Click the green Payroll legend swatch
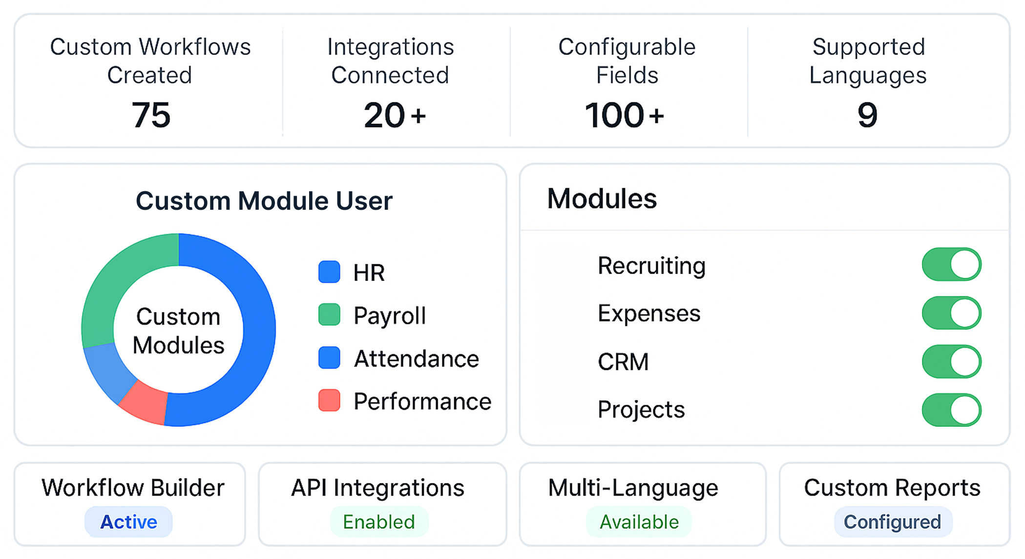The height and width of the screenshot is (559, 1025). [x=329, y=315]
